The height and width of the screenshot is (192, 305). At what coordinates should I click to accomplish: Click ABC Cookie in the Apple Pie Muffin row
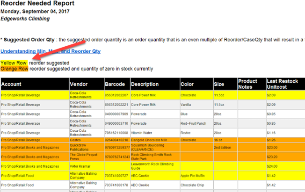click(140, 176)
